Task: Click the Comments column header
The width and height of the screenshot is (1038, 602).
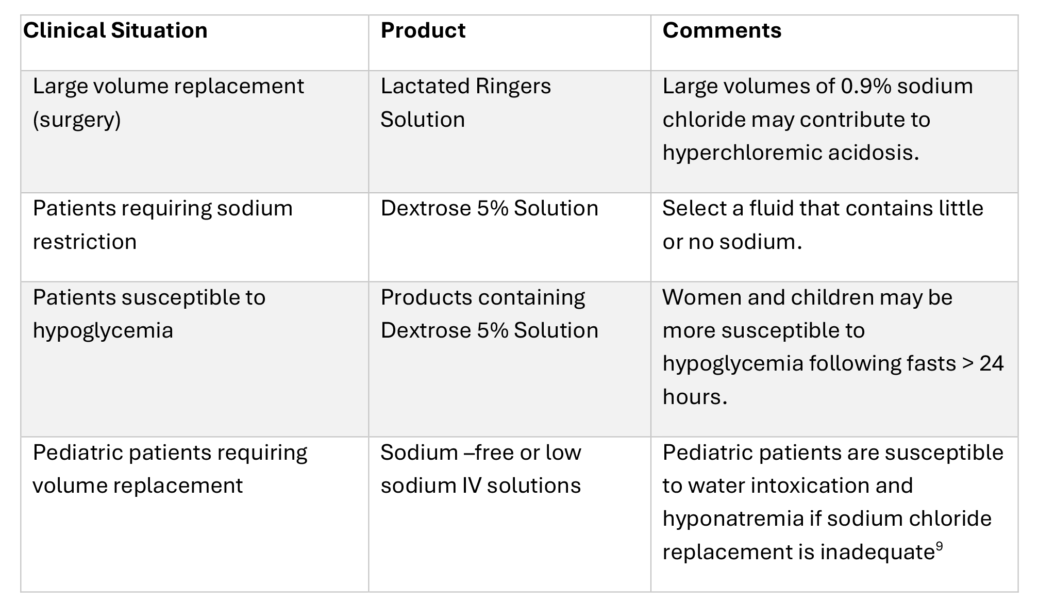Action: (722, 30)
